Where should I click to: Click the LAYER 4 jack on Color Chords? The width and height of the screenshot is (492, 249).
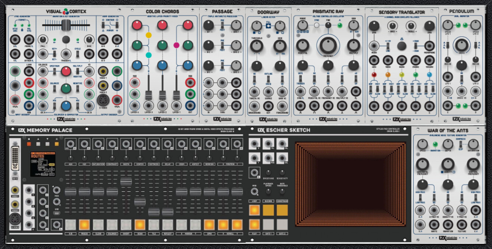[x=135, y=105]
